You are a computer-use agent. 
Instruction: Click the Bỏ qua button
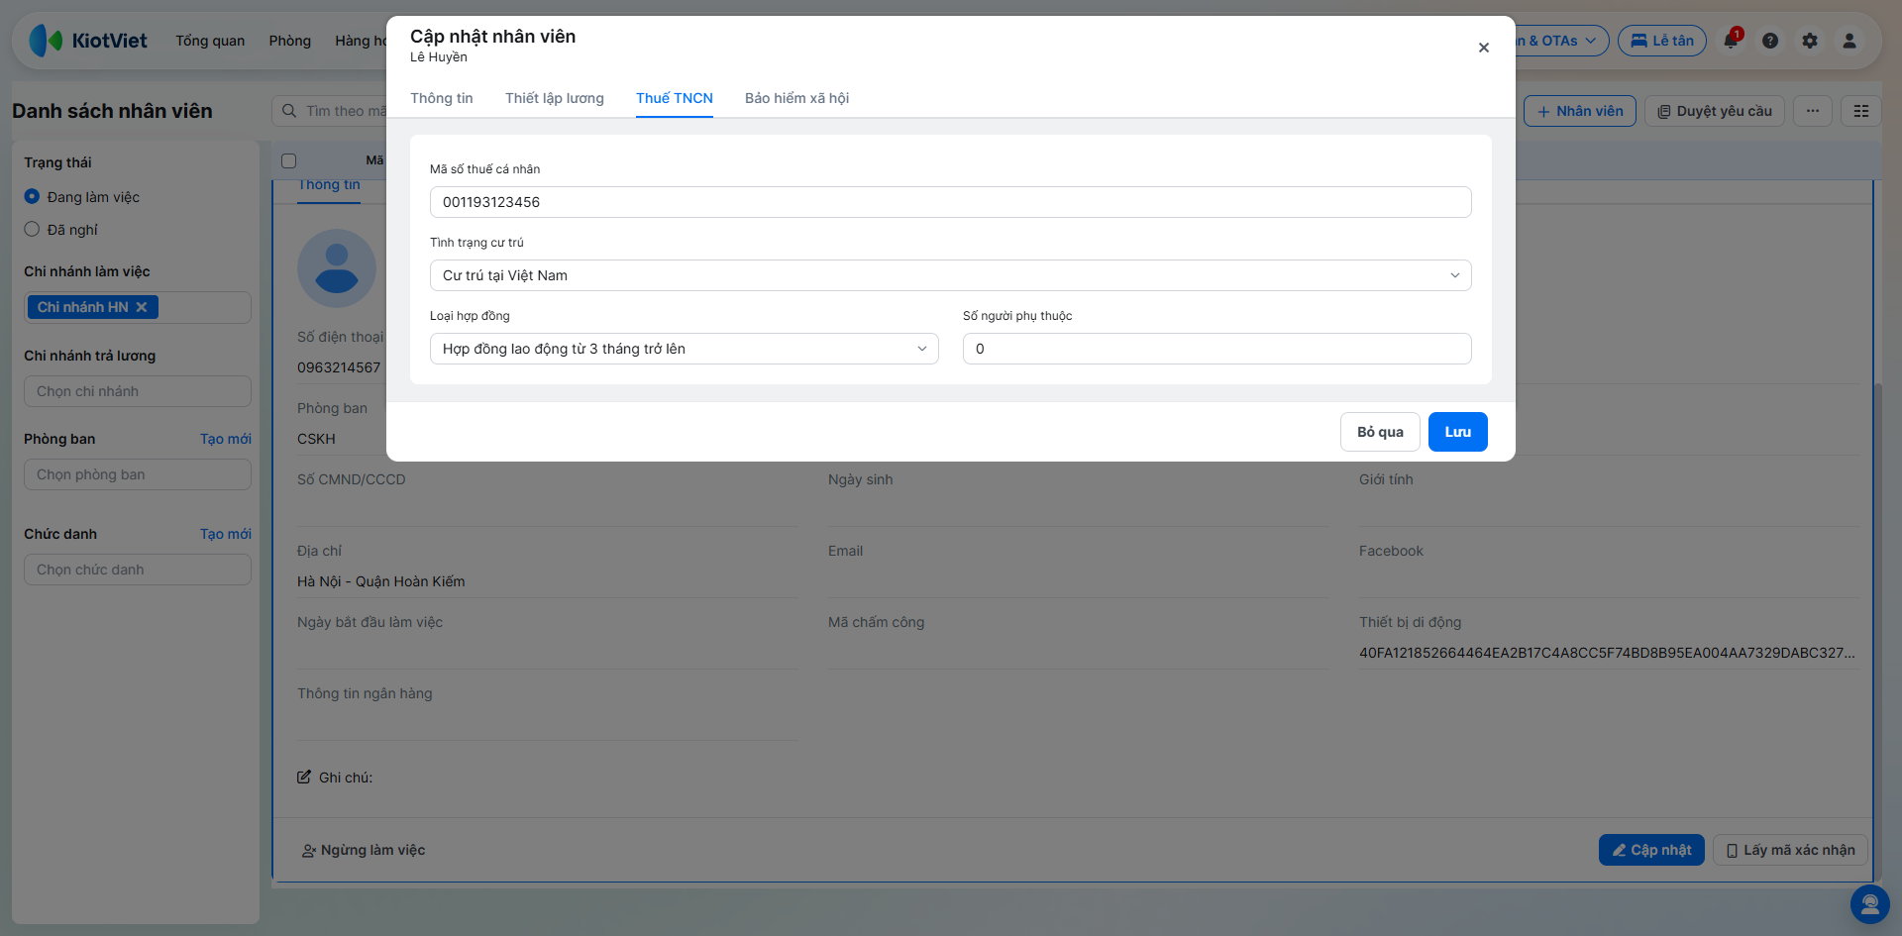(x=1380, y=432)
